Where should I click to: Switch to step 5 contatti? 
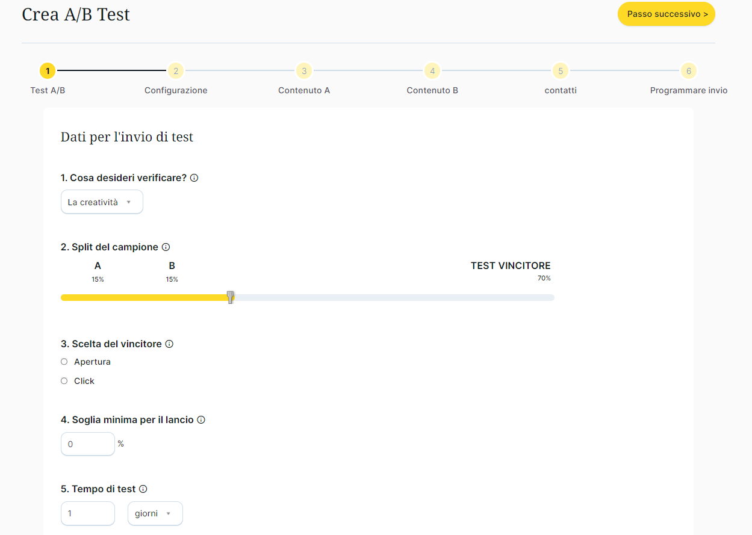pos(561,71)
